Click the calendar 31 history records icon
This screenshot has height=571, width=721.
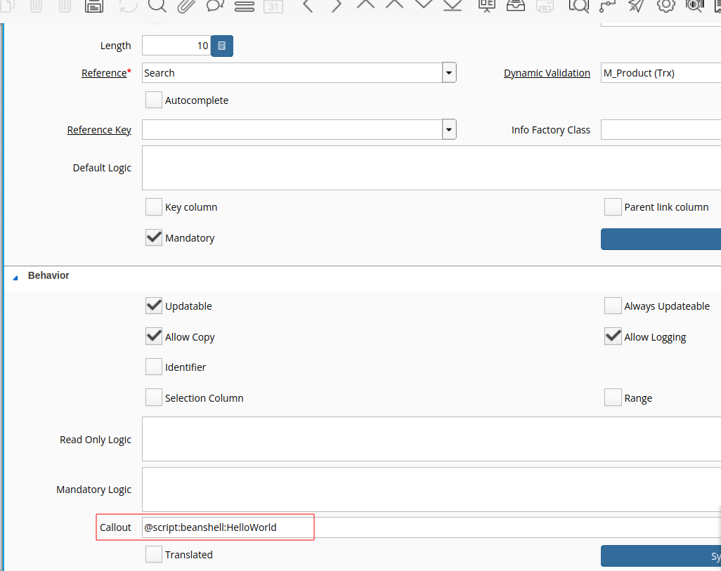point(273,6)
